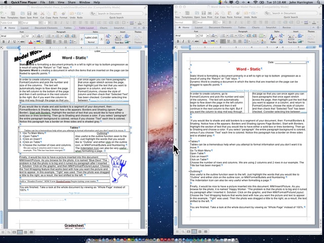Click Paste clipboard icon in GradeSheetBlueDevil window
Viewport: 324px width, 243px height.
tap(55, 13)
